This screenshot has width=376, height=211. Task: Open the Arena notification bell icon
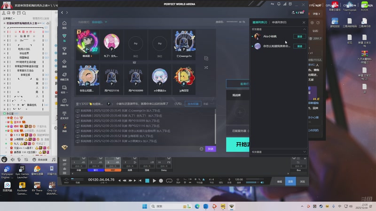tap(279, 4)
